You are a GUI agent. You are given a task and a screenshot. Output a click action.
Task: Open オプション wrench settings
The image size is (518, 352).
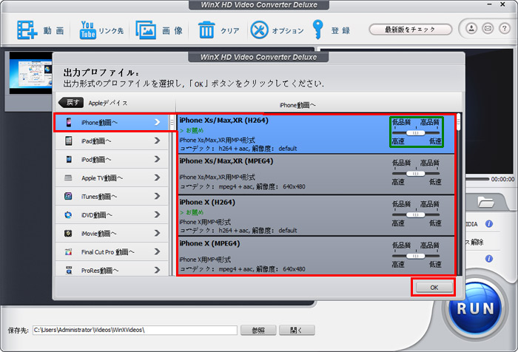[260, 30]
